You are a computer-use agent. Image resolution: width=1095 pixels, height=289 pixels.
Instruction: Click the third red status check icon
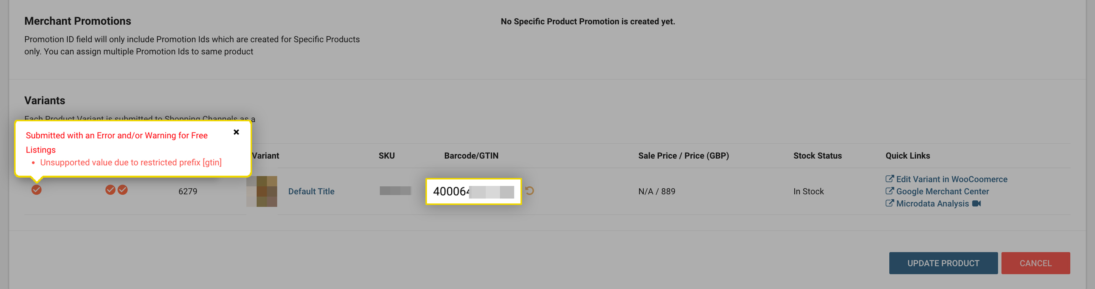coord(123,189)
